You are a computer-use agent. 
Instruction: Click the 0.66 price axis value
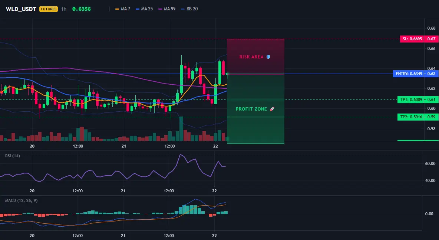(432, 48)
